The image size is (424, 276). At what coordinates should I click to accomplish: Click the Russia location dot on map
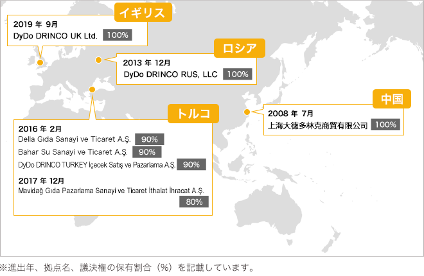pos(99,60)
